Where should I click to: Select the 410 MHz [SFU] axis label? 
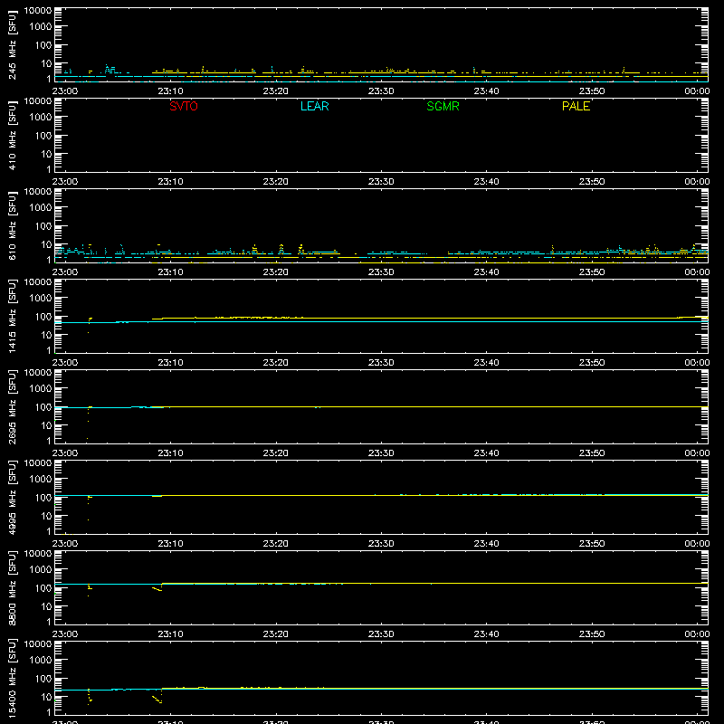13,135
